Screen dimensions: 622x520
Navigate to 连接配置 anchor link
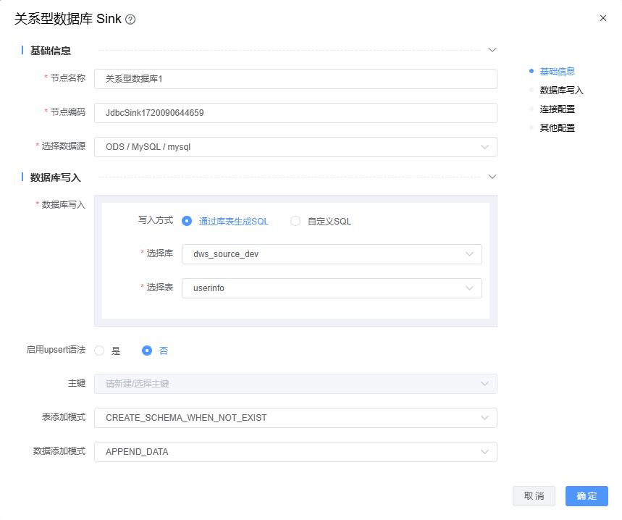point(557,109)
